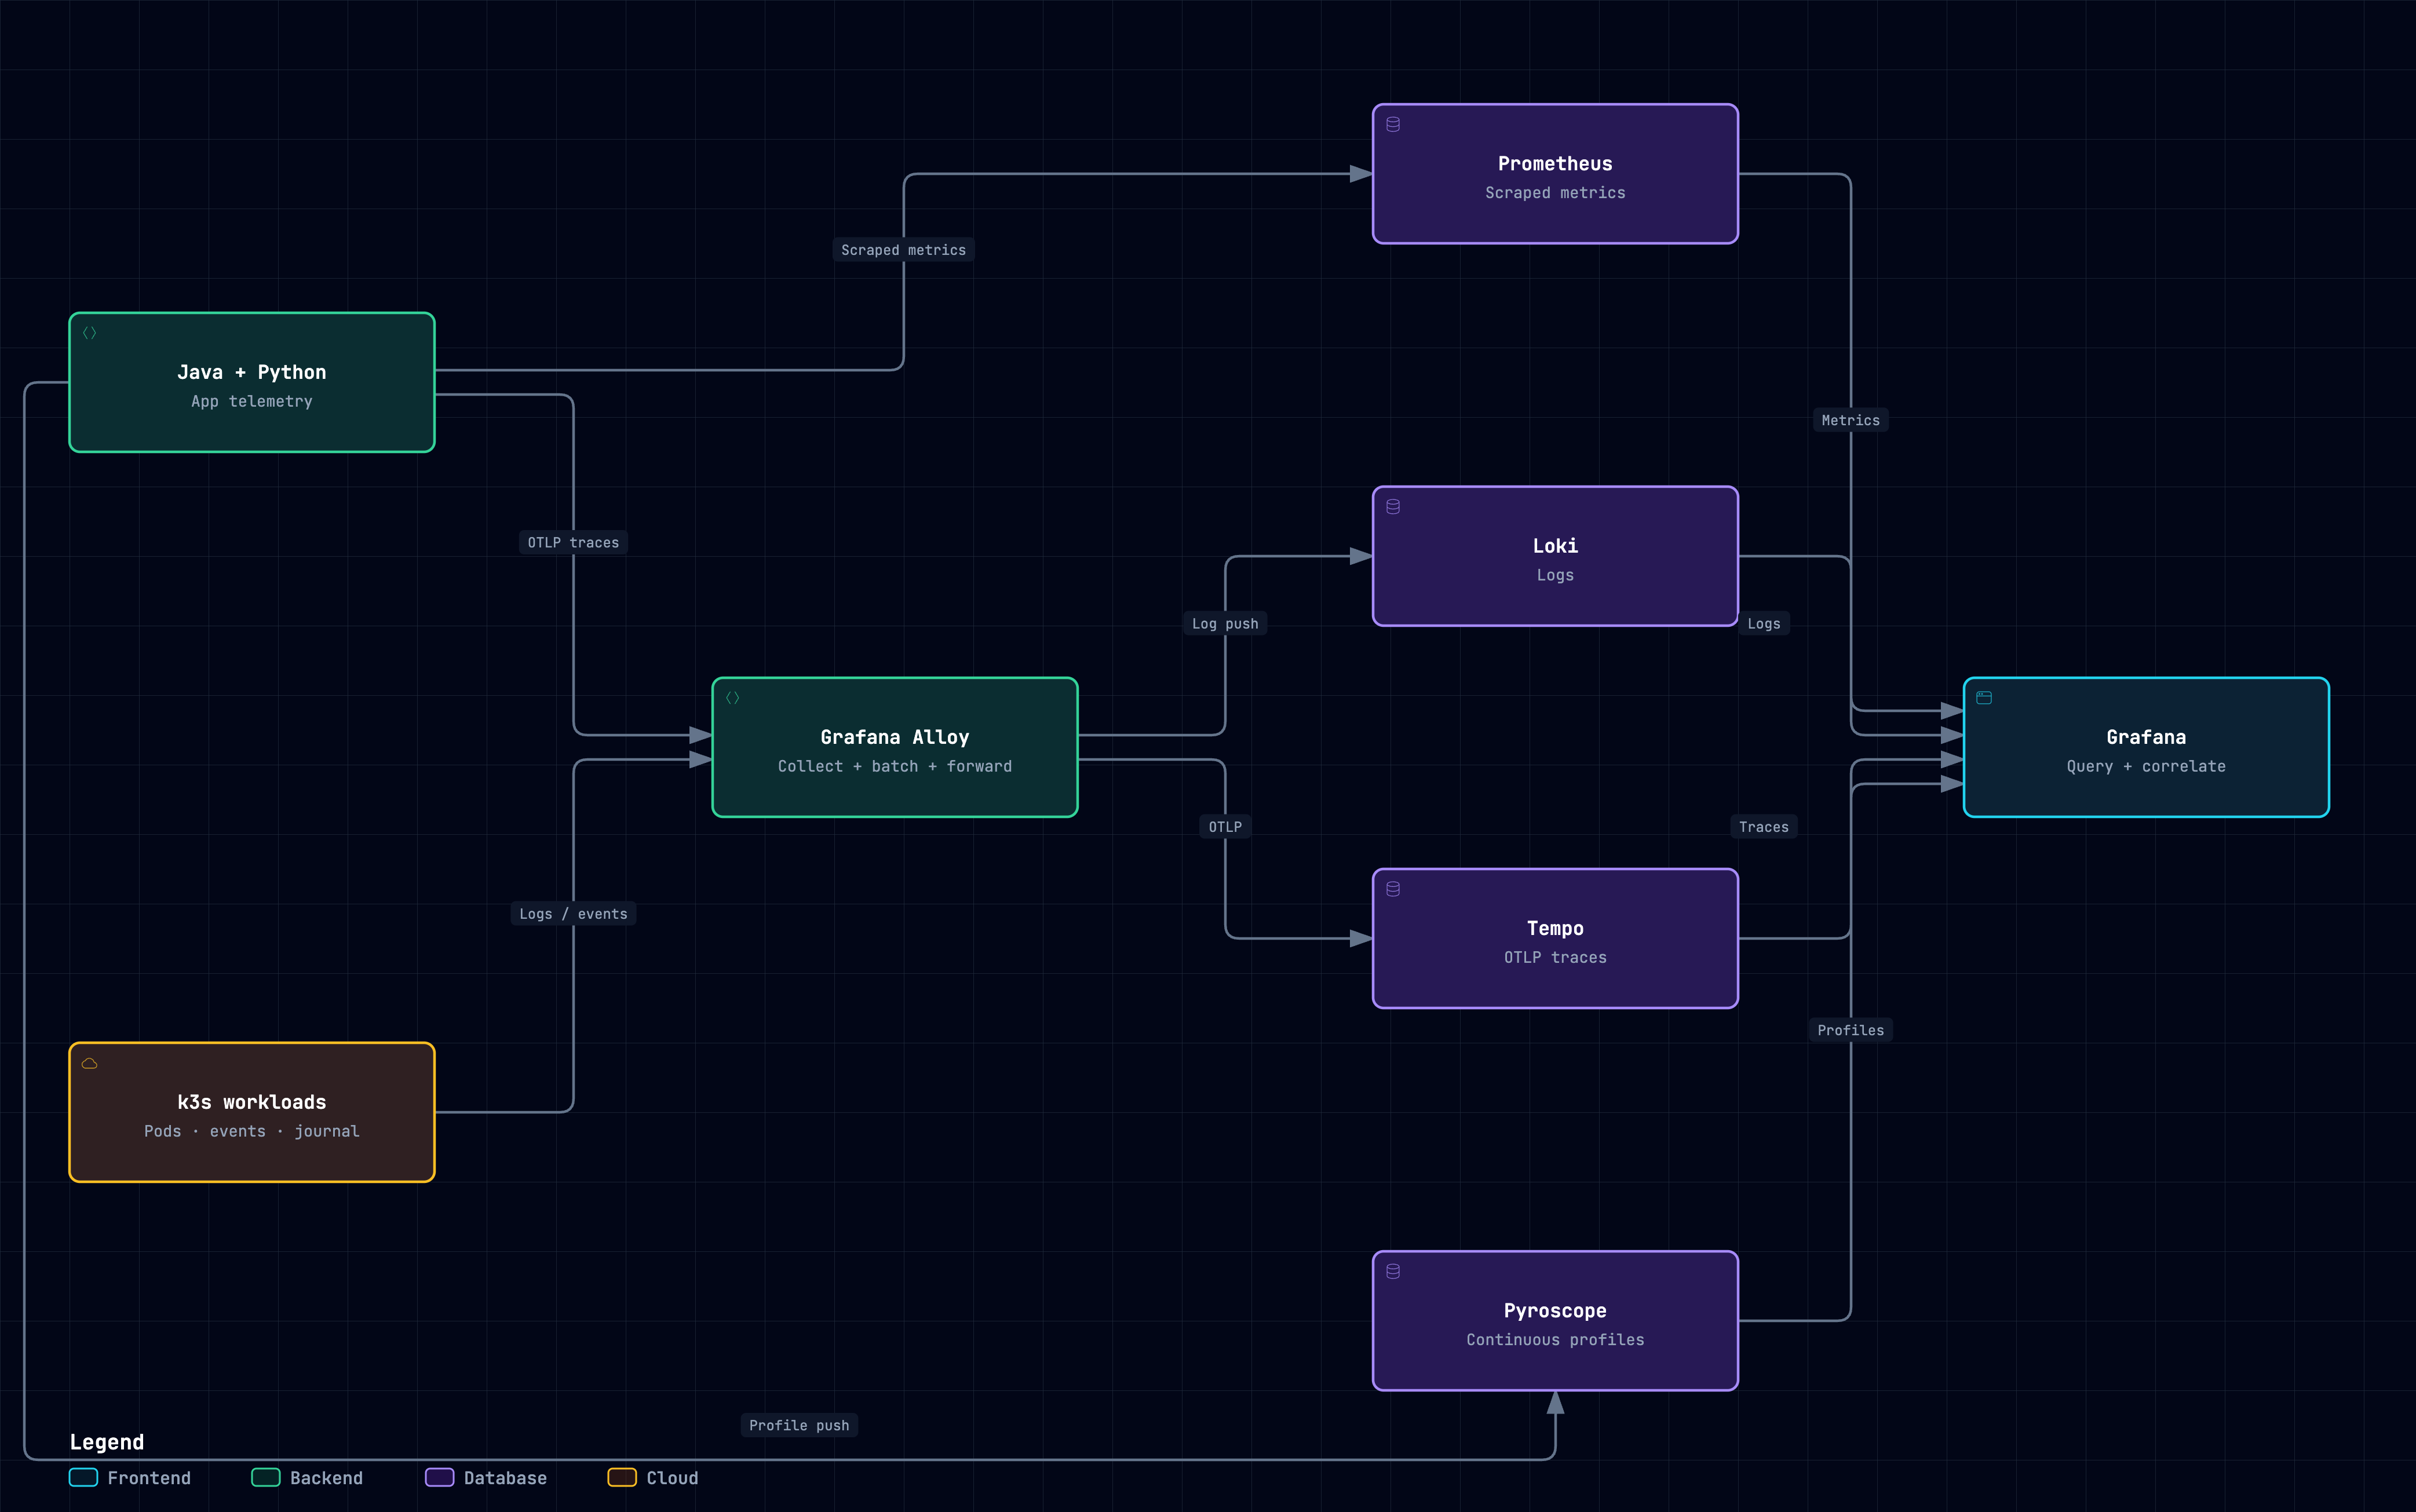Click 'App telemetry' subtitle text
The width and height of the screenshot is (2416, 1512).
tap(251, 401)
